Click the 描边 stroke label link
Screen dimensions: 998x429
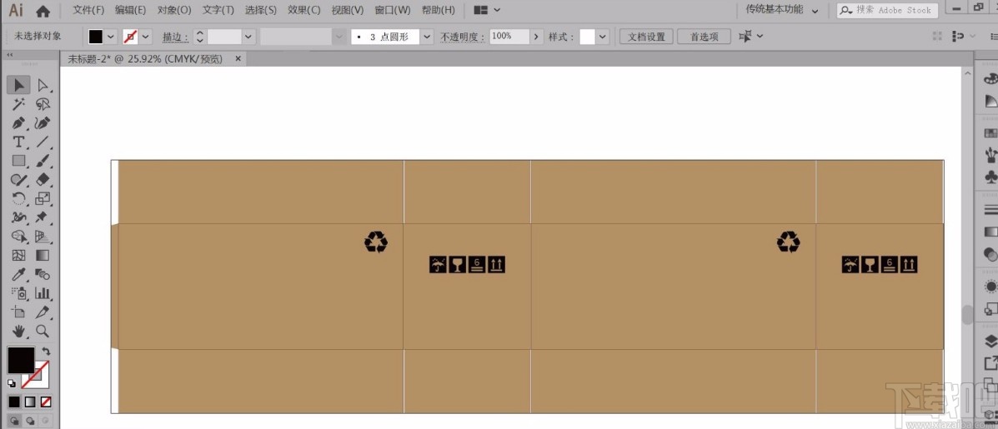[x=175, y=37]
